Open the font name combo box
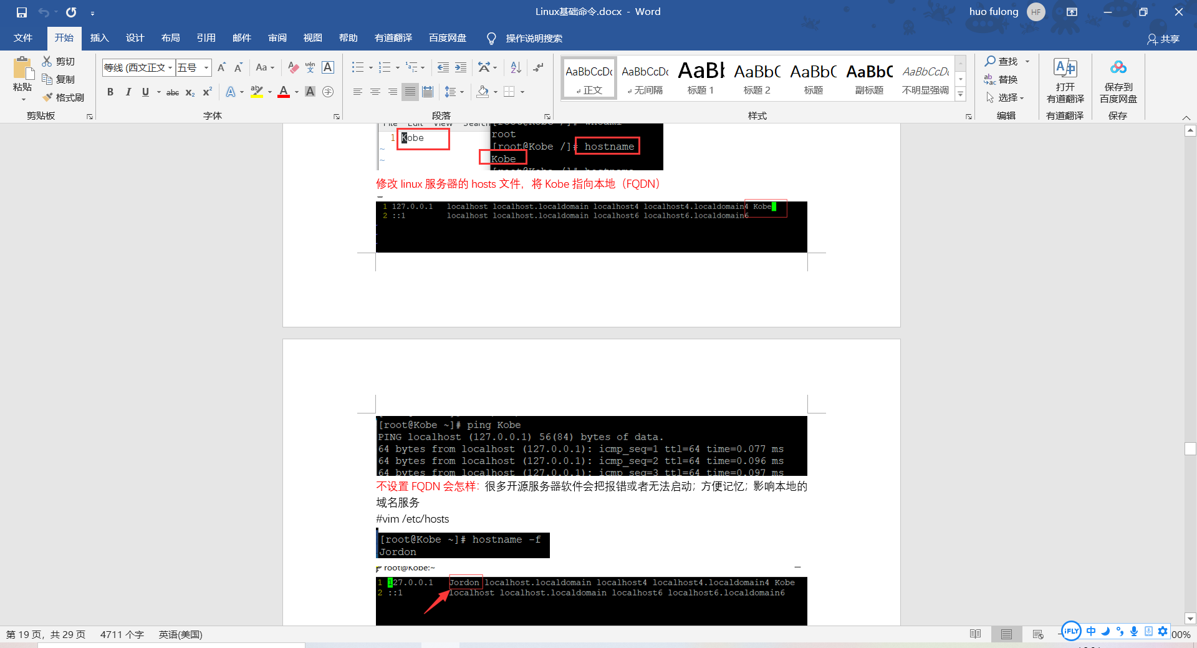This screenshot has width=1197, height=648. click(x=138, y=67)
